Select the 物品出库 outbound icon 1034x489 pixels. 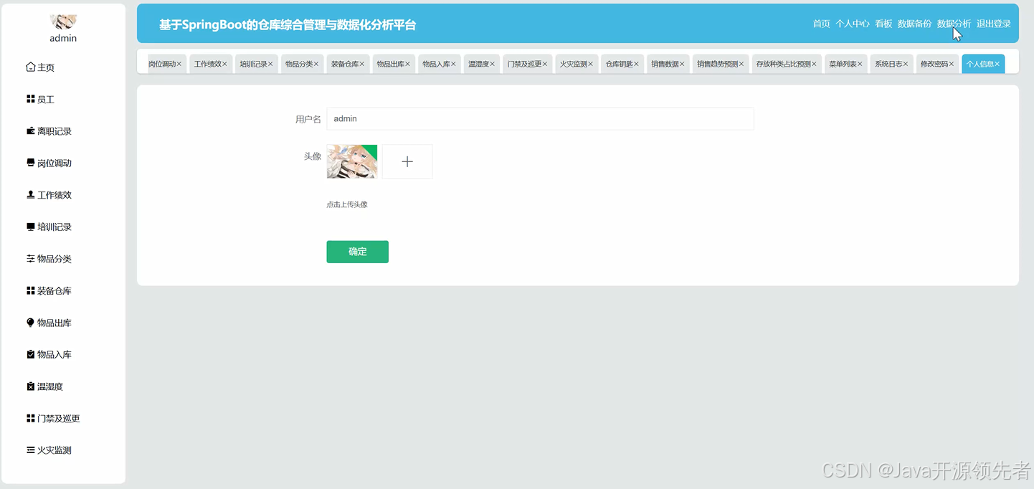[x=32, y=322]
